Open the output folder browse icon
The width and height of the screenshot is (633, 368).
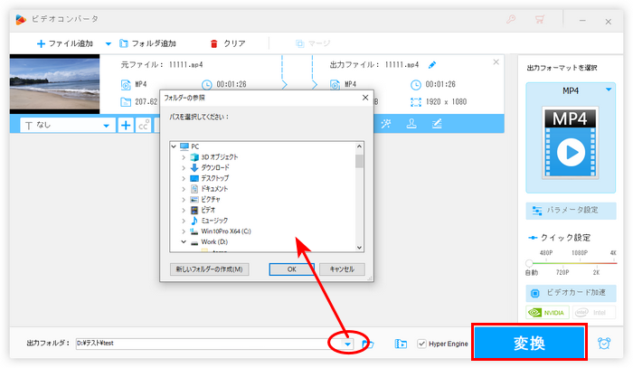coord(368,344)
